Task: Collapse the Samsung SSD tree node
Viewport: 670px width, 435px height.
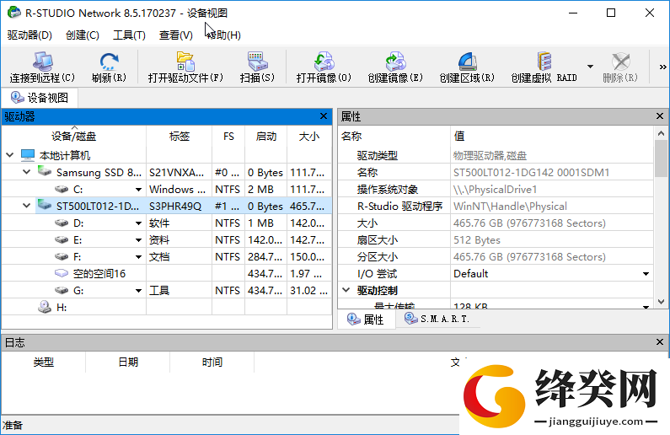Action: tap(26, 172)
